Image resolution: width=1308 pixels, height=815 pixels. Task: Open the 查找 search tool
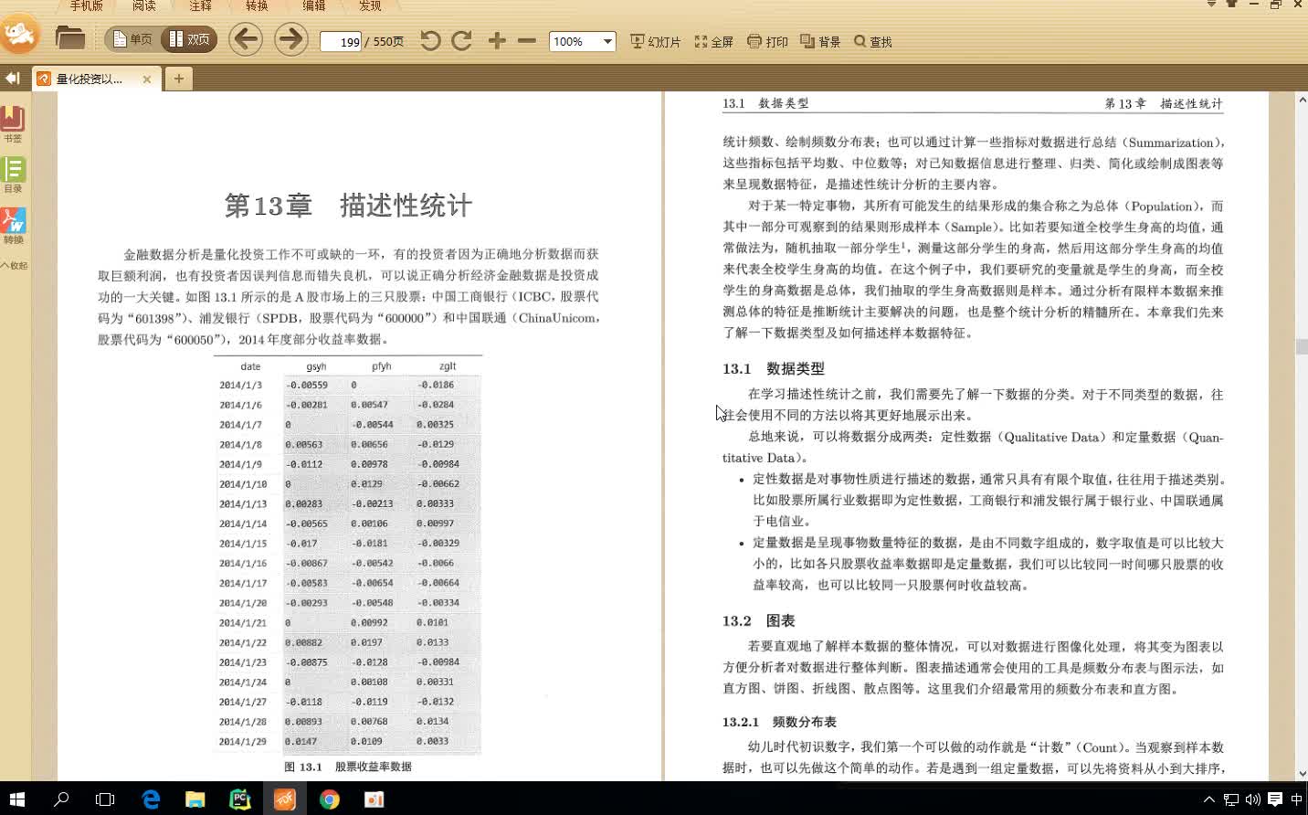click(872, 41)
